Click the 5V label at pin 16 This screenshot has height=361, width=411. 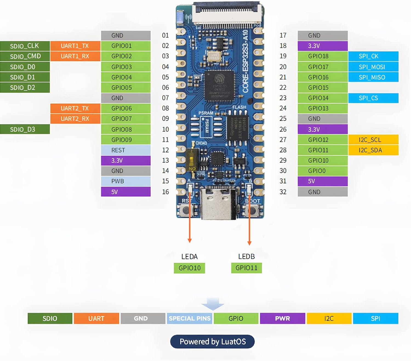pyautogui.click(x=126, y=192)
